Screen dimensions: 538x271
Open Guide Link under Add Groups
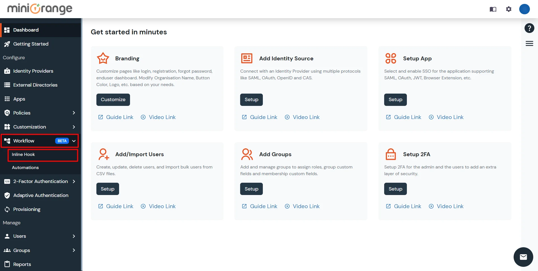263,206
